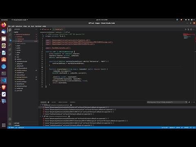Open Thunderbird from the Ubuntu dock
The height and width of the screenshot is (147, 196).
(x=4, y=32)
